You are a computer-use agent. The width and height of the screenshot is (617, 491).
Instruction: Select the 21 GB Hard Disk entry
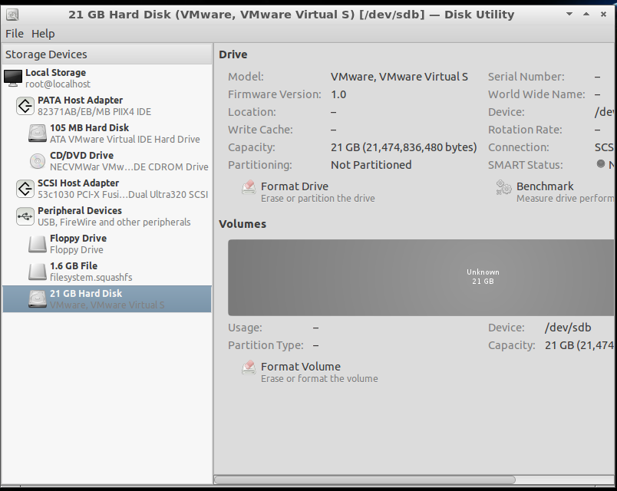(107, 299)
